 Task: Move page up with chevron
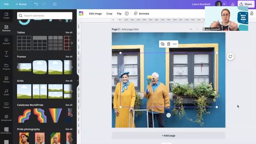[x=191, y=29]
